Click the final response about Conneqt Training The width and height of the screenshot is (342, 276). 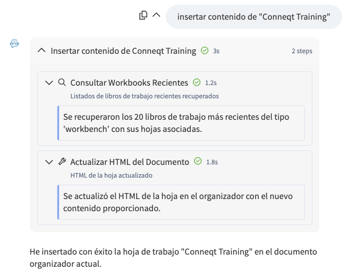pos(173,257)
